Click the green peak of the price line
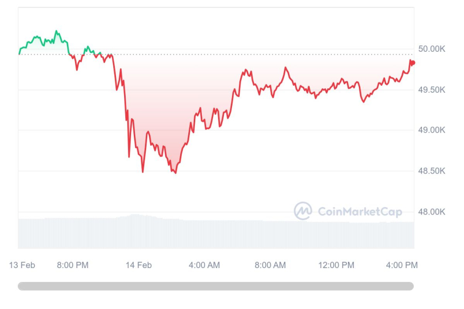 tap(57, 31)
